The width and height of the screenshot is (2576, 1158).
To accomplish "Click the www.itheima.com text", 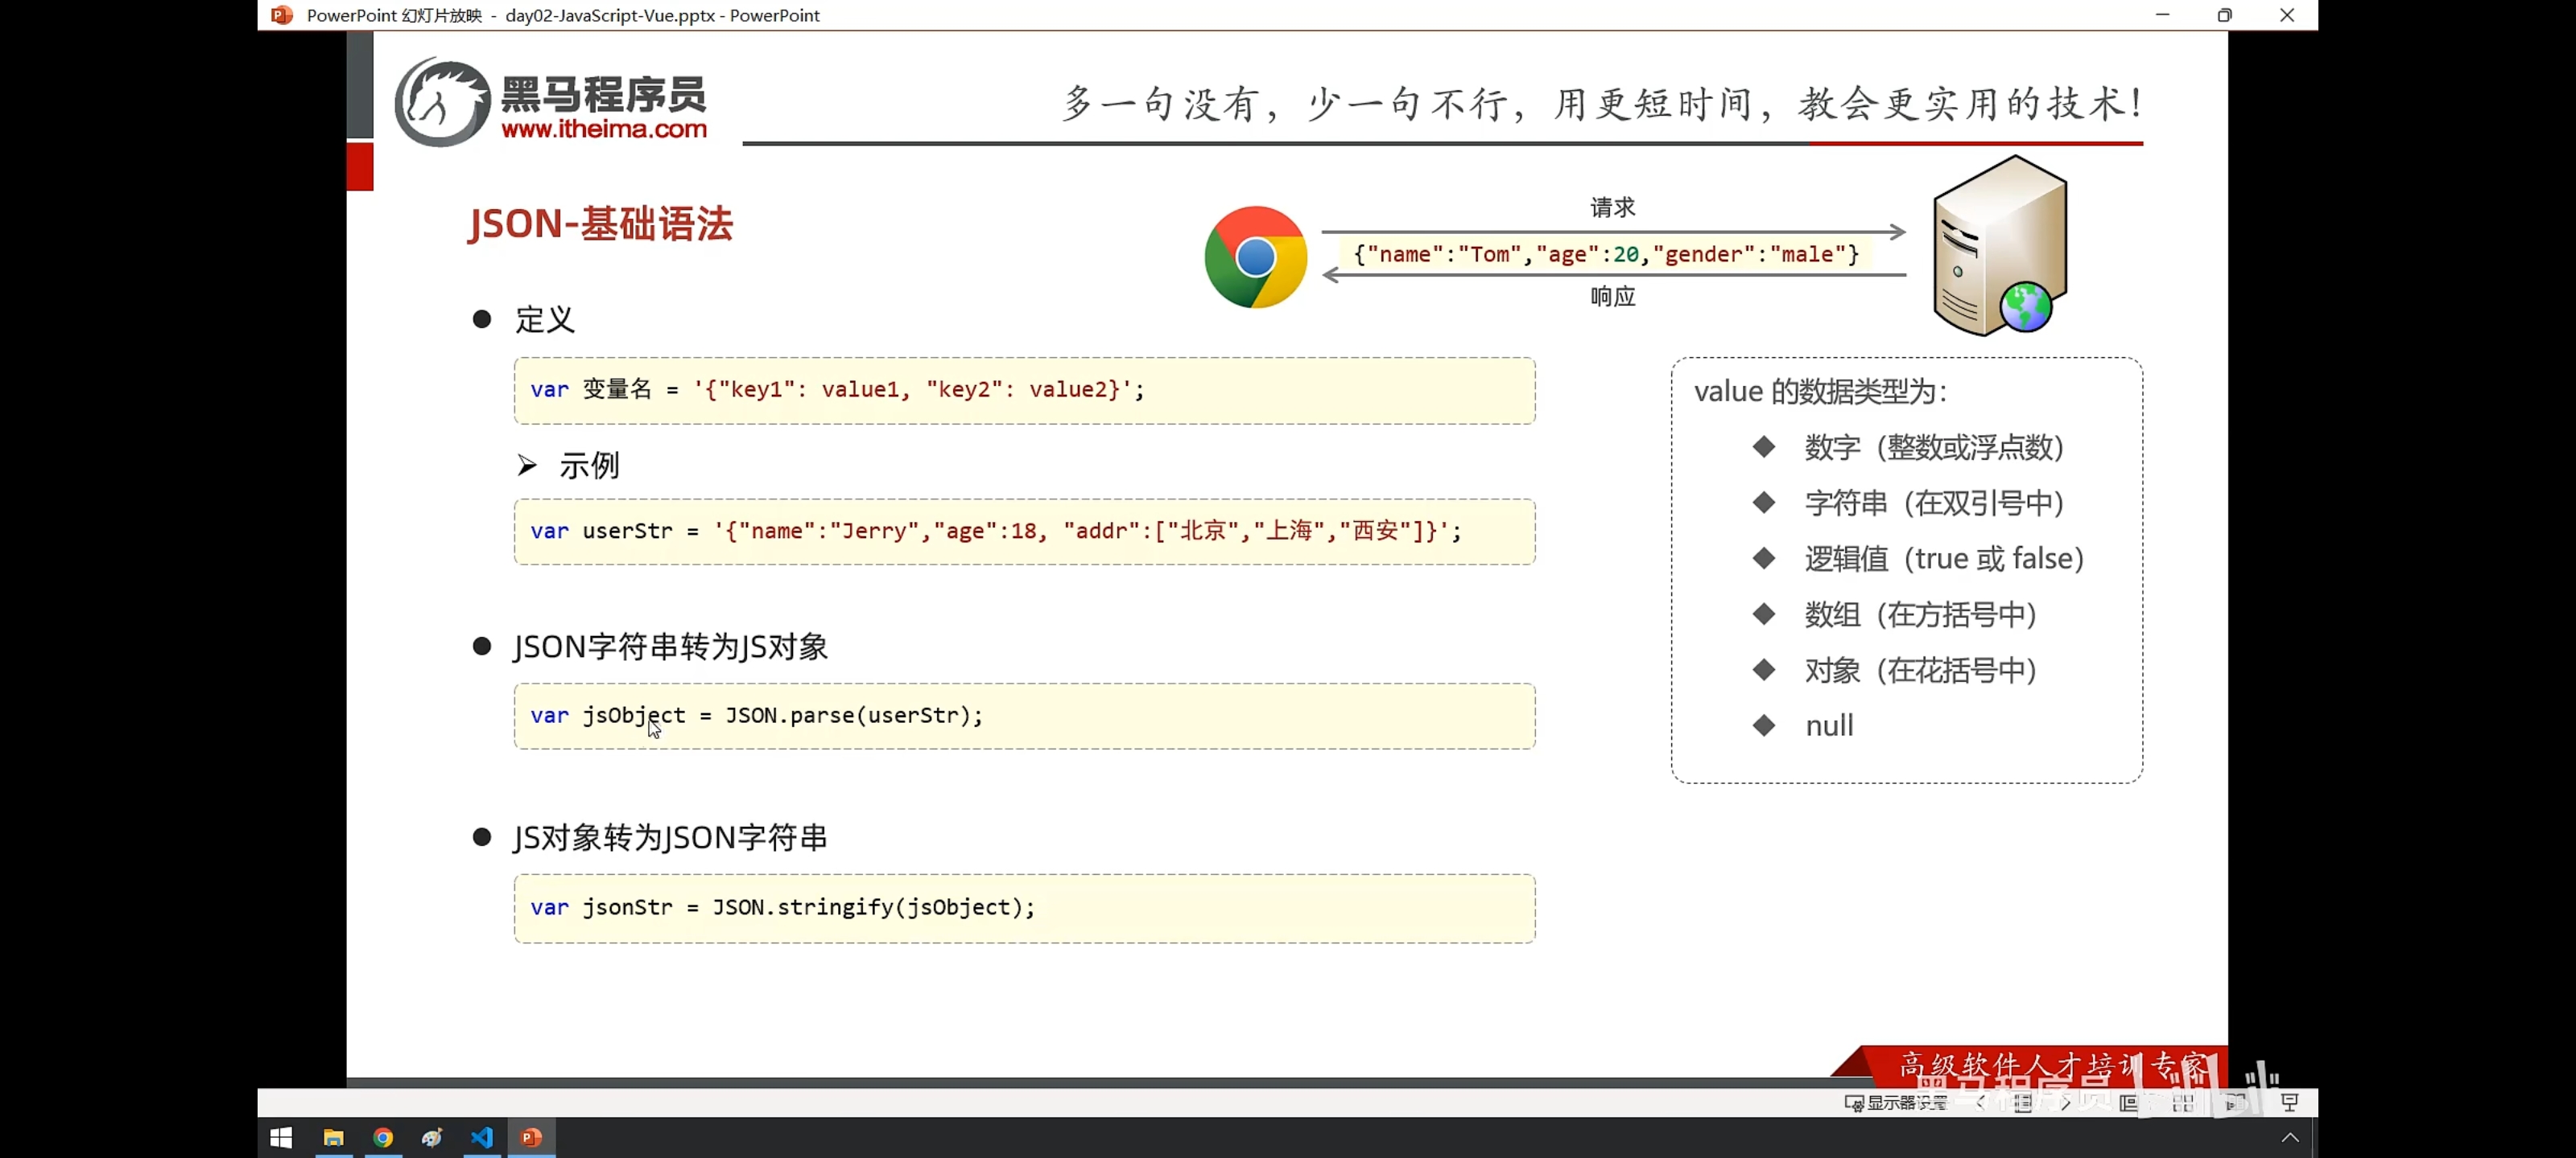I will [604, 129].
